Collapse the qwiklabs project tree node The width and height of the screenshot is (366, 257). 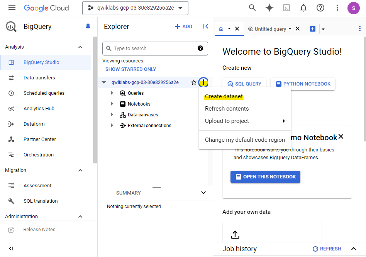[x=104, y=82]
